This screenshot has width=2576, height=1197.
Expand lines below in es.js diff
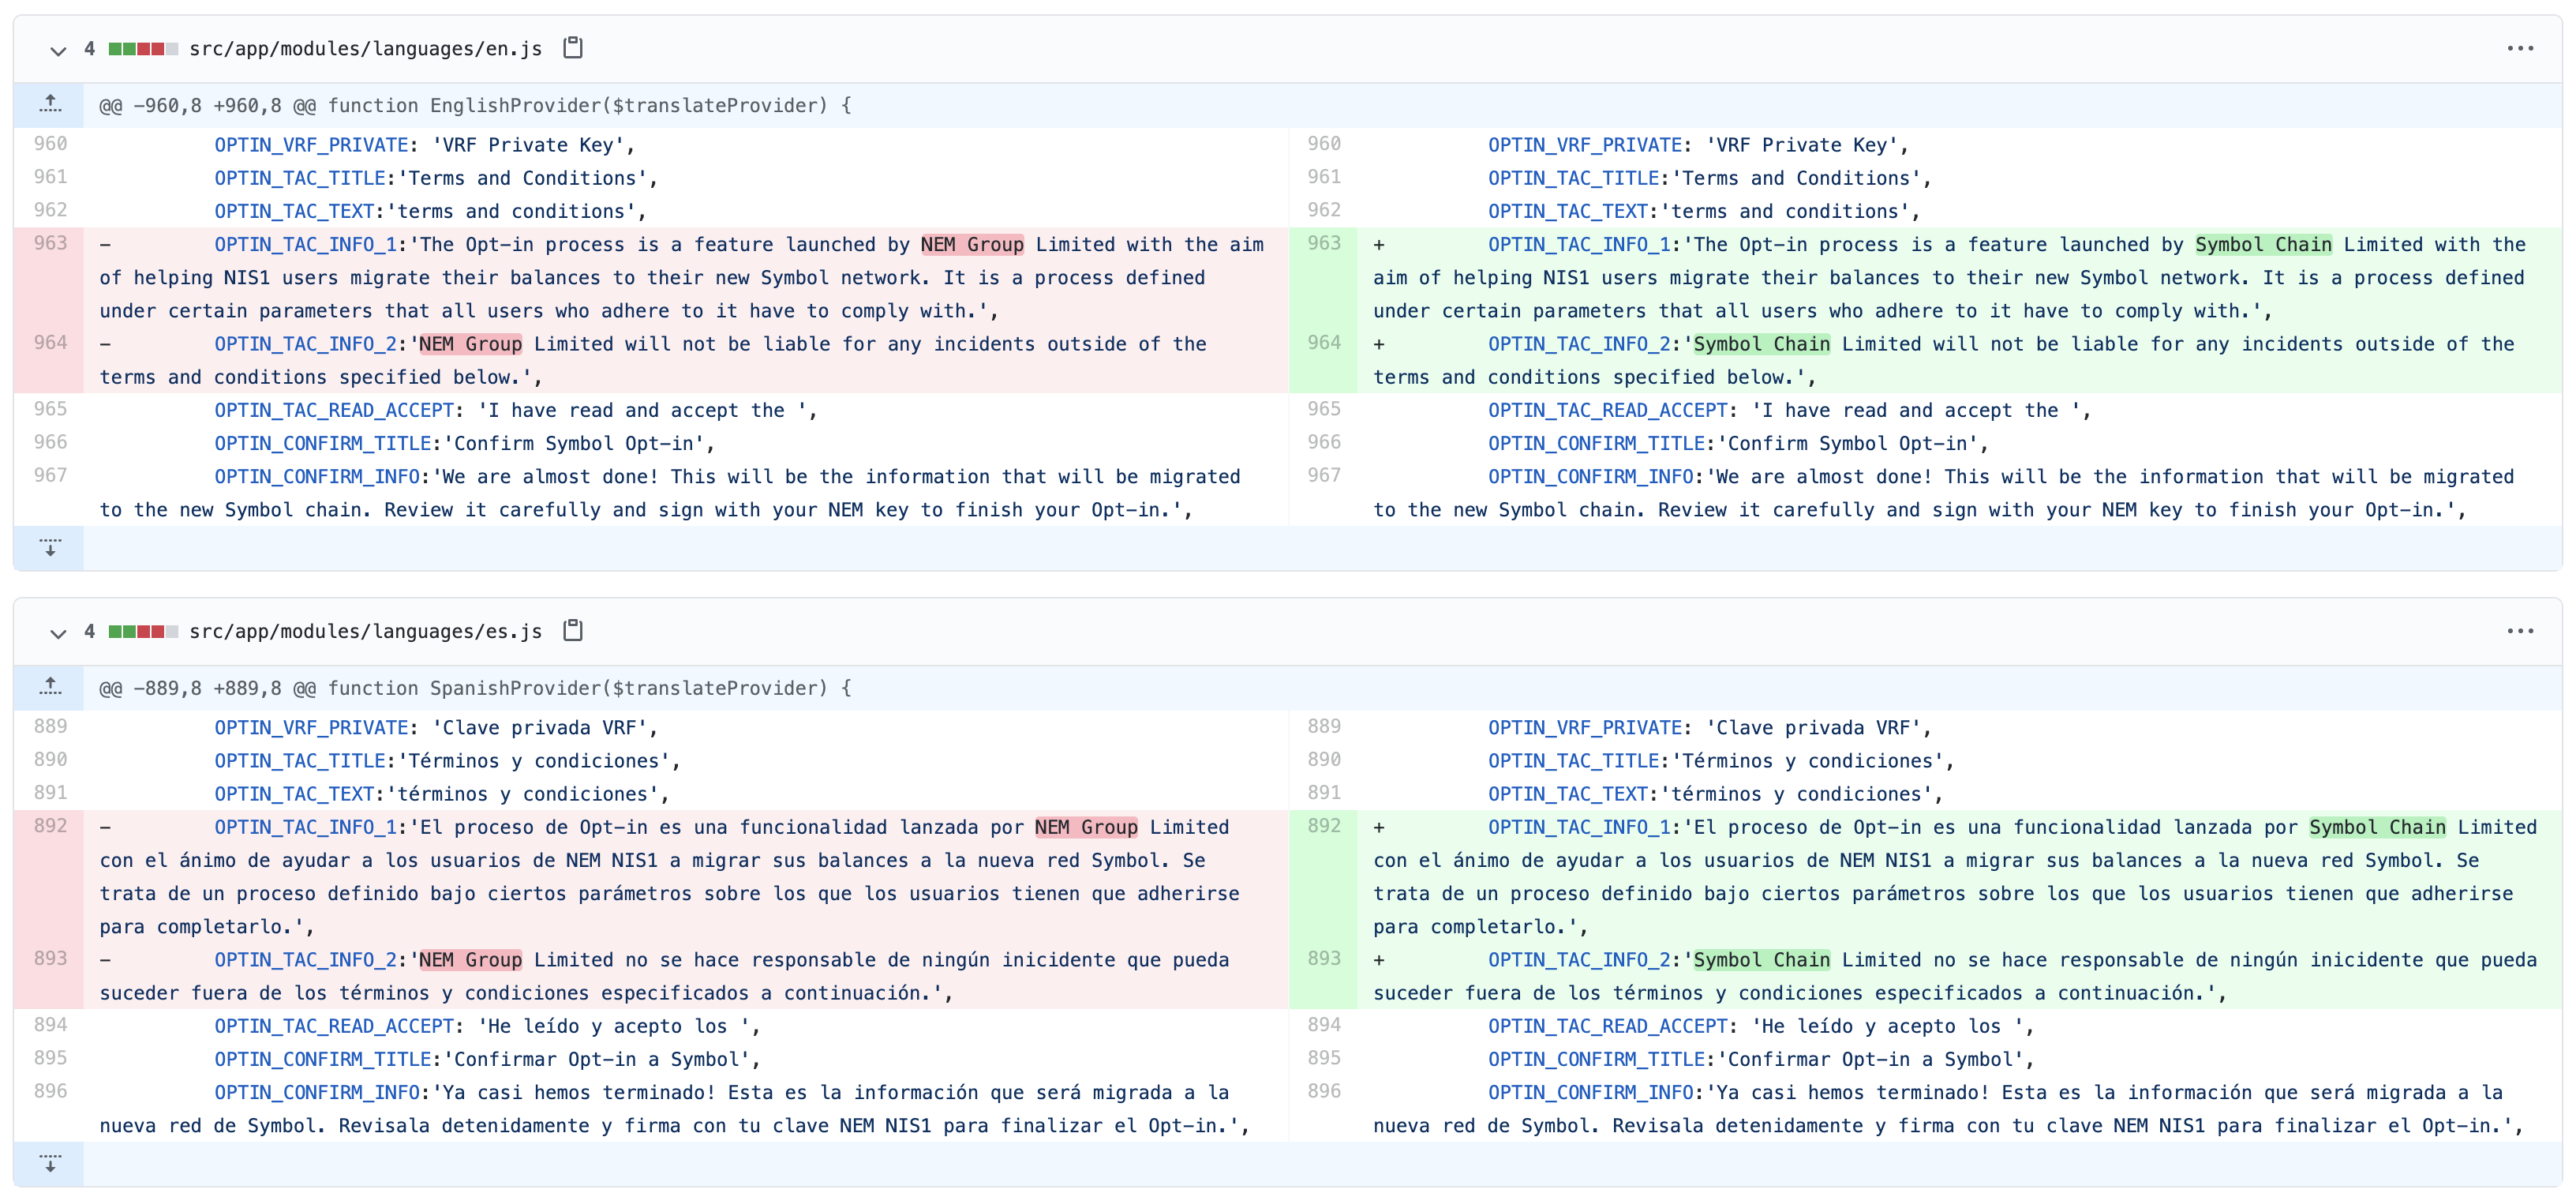click(50, 1163)
